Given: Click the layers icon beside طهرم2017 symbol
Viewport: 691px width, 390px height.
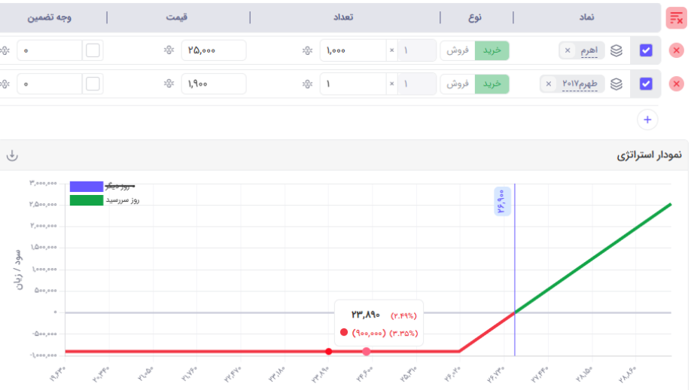Looking at the screenshot, I should 616,84.
